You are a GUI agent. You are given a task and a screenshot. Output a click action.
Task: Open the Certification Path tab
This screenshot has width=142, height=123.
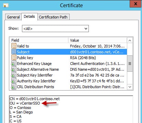pyautogui.click(x=53, y=17)
